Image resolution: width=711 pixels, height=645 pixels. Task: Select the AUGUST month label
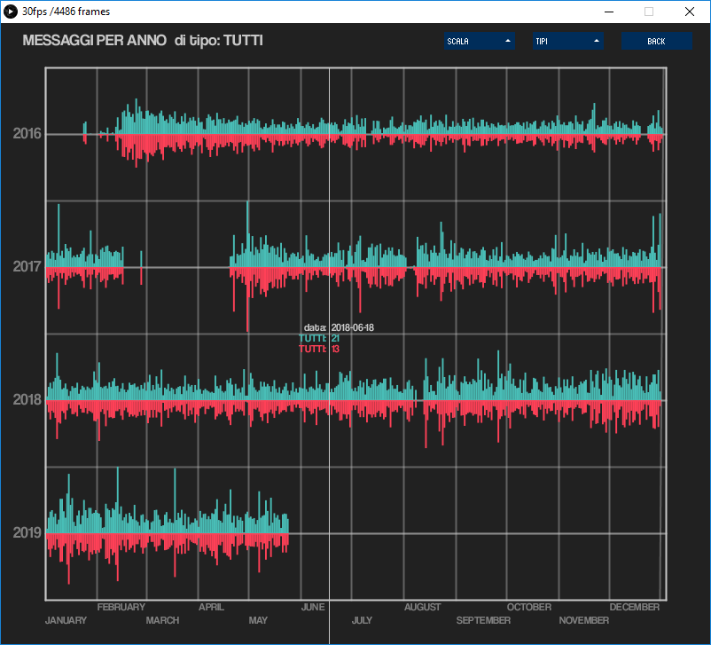click(422, 608)
